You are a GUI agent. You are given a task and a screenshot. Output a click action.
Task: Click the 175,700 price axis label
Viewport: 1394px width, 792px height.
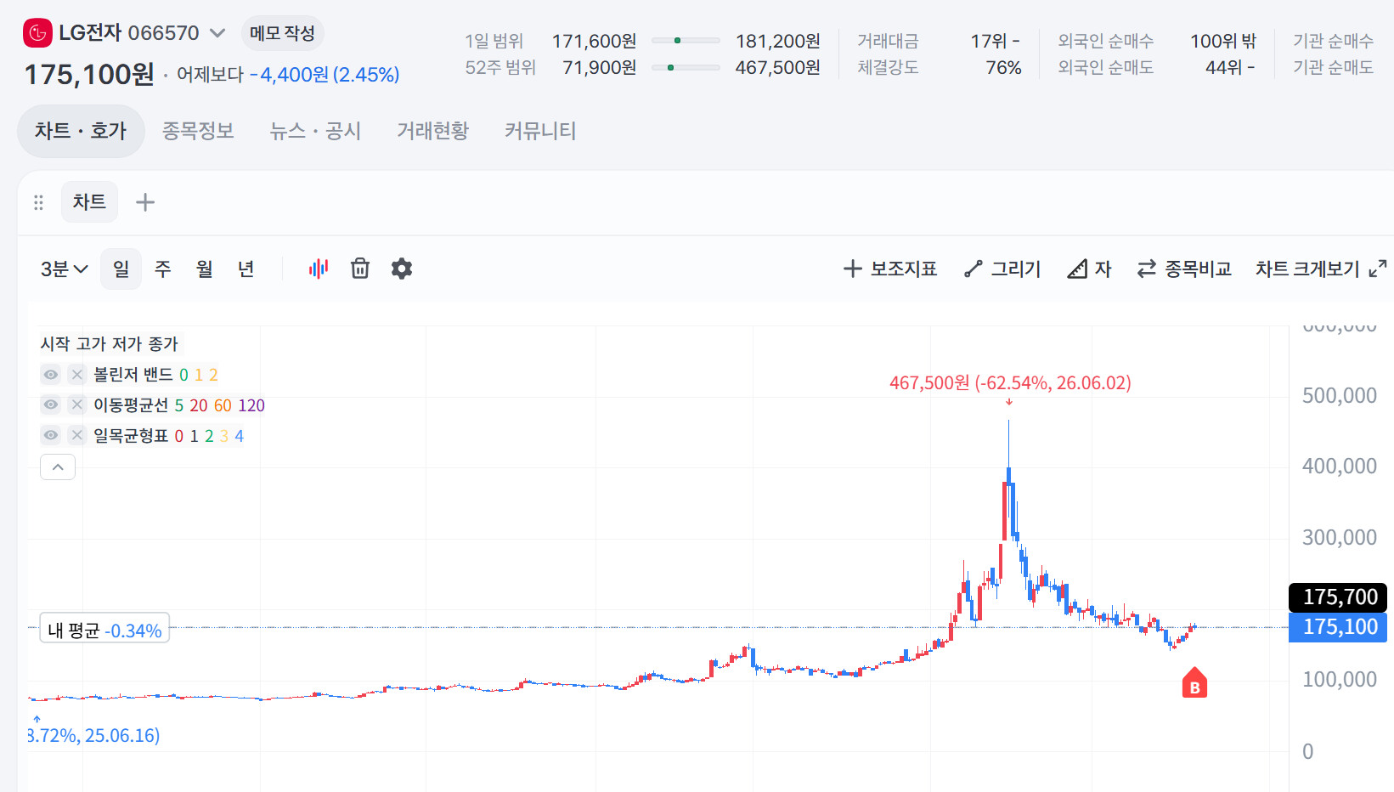click(1338, 597)
